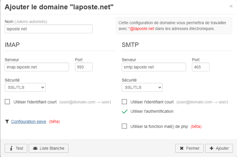This screenshot has height=157, width=237.
Task: Enable IMAP short login checkbox
Action: coord(7,102)
